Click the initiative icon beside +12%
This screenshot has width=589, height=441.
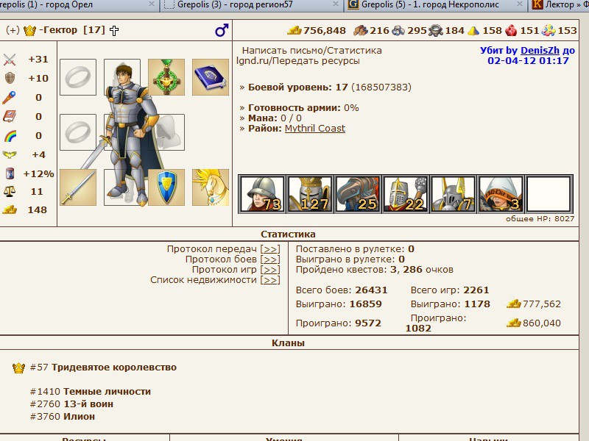[10, 173]
